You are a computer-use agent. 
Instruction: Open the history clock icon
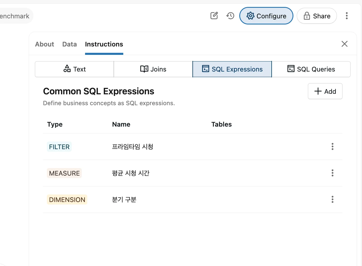point(230,16)
